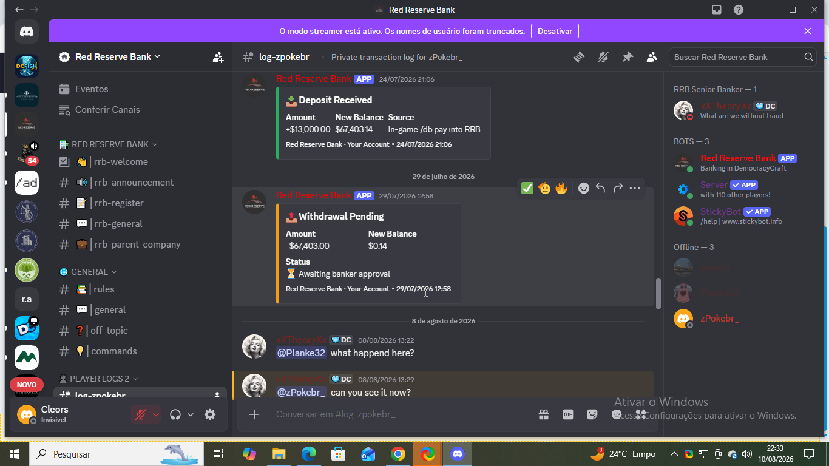Open Discord direct messages home

[27, 32]
